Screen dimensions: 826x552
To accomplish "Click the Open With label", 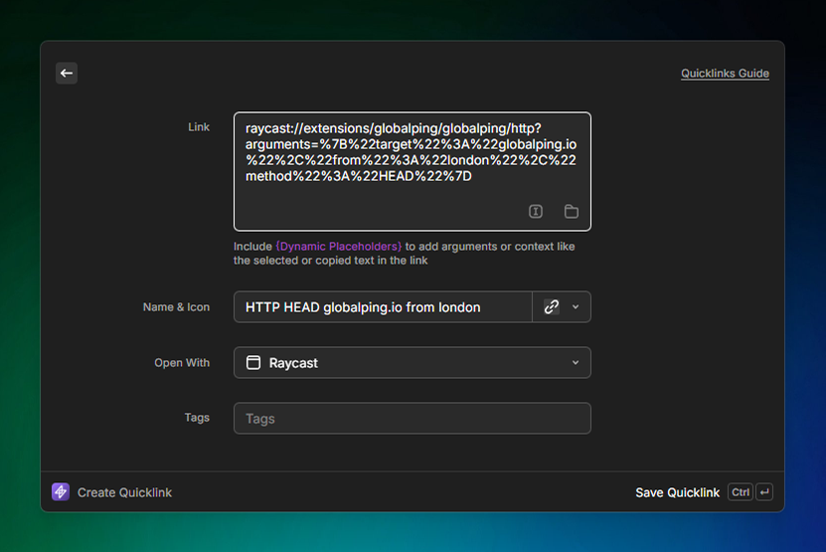I will point(182,363).
